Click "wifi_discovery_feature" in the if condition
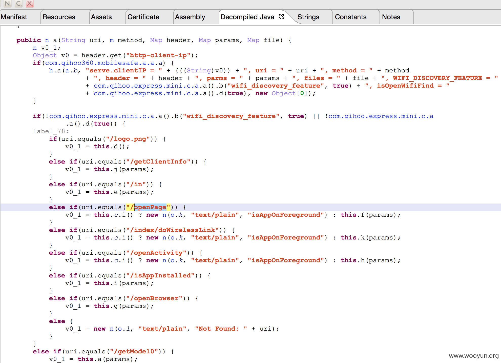501x363 pixels. pos(231,116)
